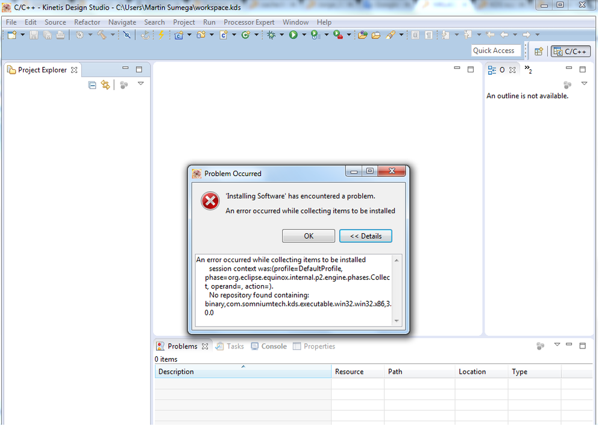Click the Search flashlight icon
Viewport: 602px width, 437px height.
click(390, 35)
